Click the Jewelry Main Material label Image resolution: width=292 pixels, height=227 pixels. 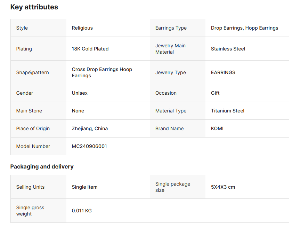click(170, 49)
